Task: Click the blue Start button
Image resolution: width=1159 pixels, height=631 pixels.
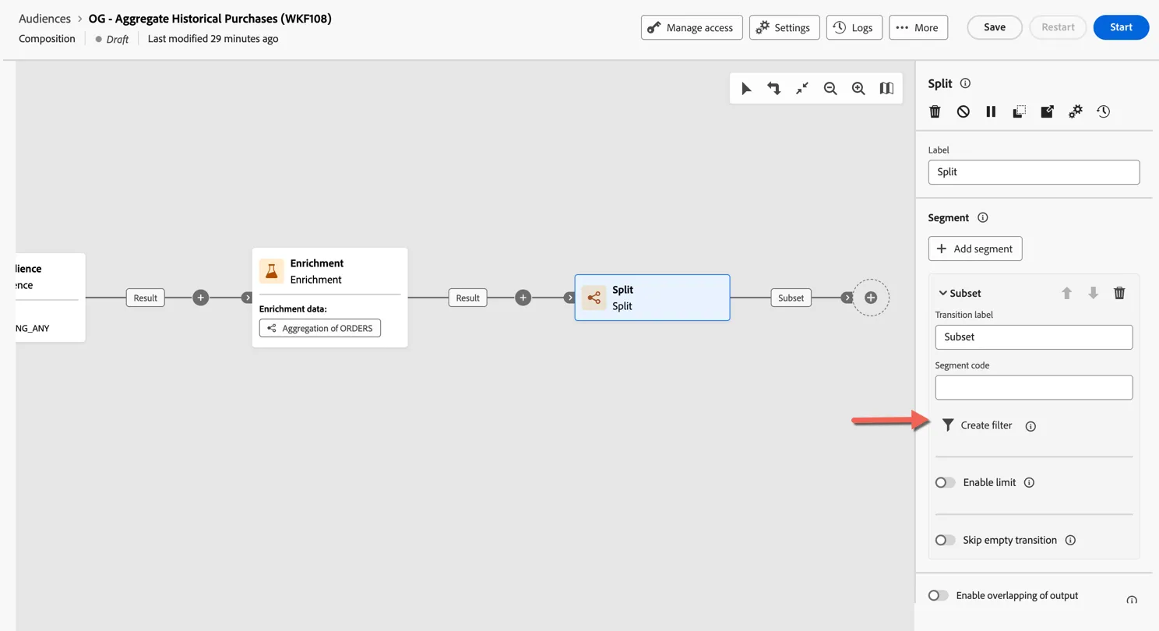Action: point(1121,27)
